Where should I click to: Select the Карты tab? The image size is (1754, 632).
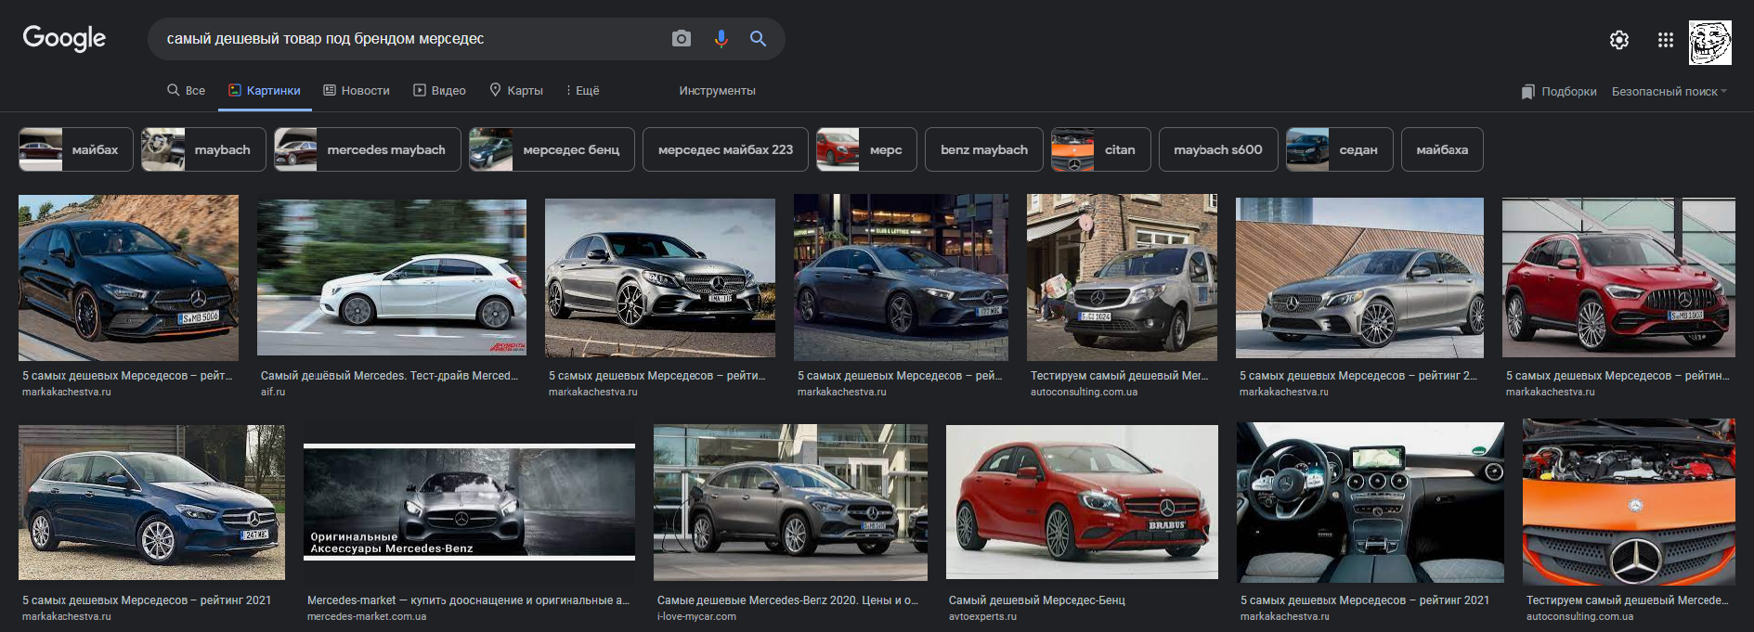[516, 91]
